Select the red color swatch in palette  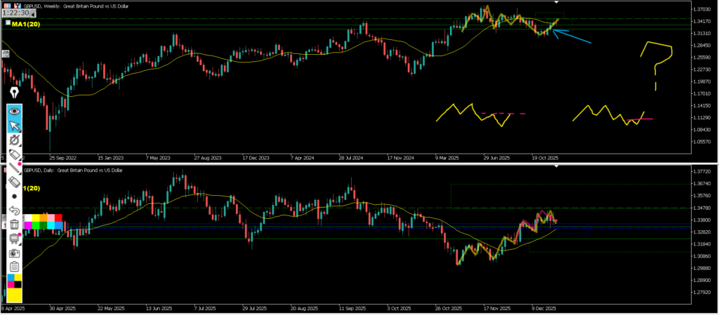pyautogui.click(x=58, y=218)
